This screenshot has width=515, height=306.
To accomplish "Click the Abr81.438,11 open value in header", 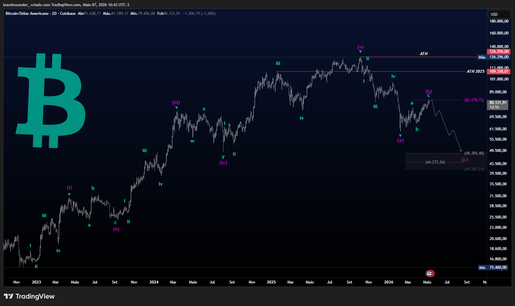I will point(89,14).
